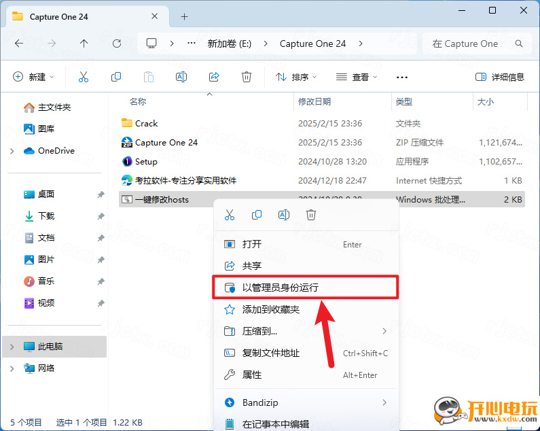Viewport: 540px width, 431px height.
Task: Expand the OneDrive tree node
Action: pos(12,151)
